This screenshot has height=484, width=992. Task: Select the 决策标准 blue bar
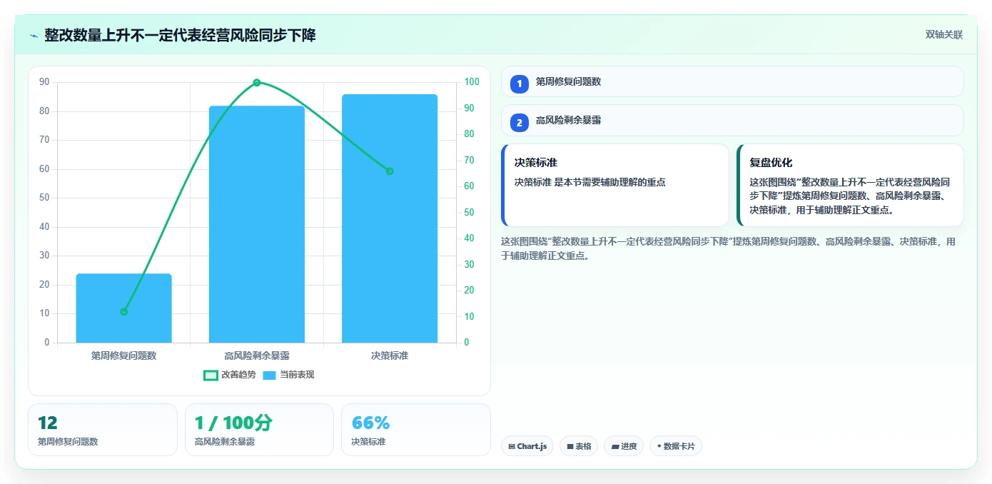[390, 218]
